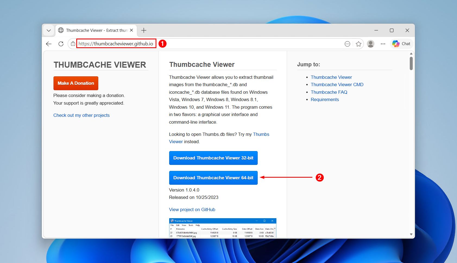
Task: Close the Thumbcache Viewer tab
Action: [131, 30]
